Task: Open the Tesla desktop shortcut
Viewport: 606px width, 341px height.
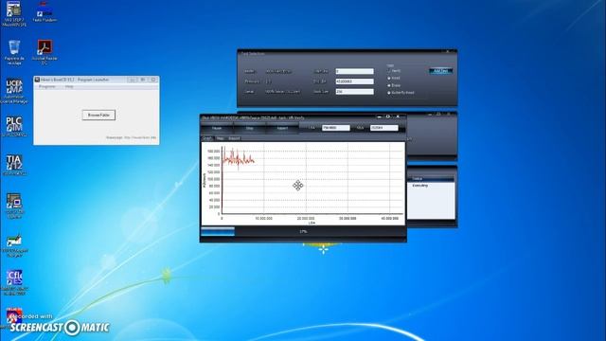Action: pos(45,12)
